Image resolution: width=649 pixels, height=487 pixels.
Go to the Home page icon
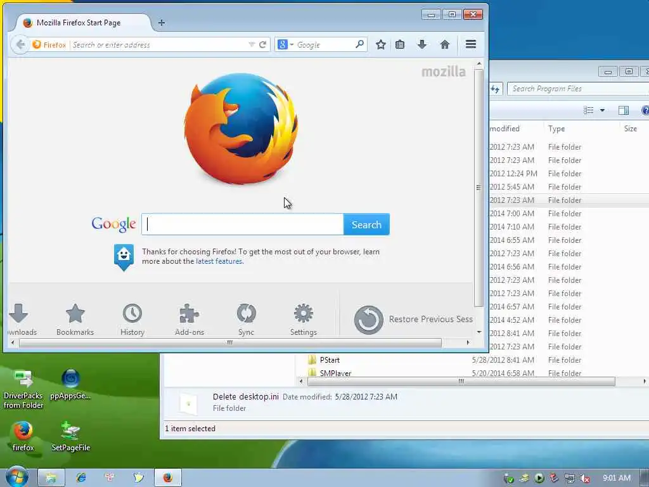[444, 44]
